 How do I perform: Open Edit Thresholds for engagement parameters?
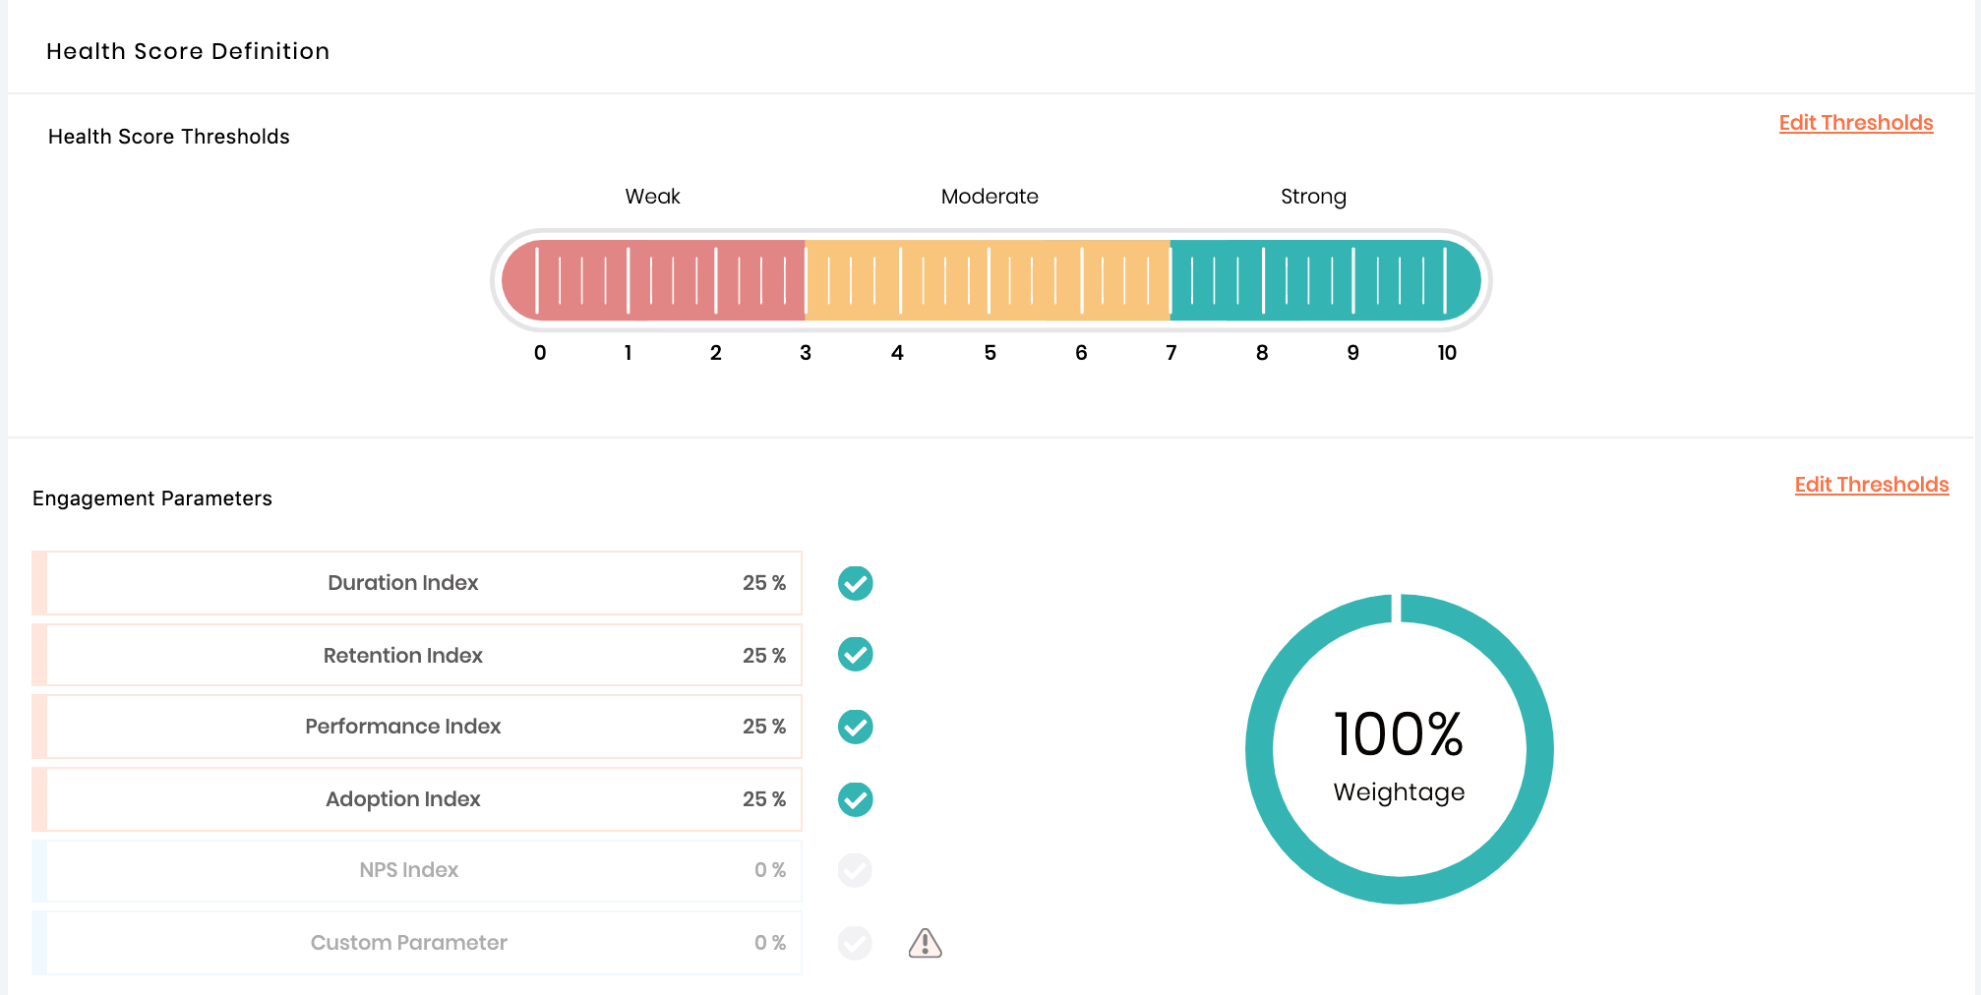[1871, 485]
